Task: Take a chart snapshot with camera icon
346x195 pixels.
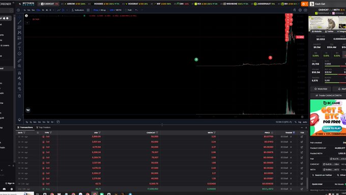Action: click(x=305, y=10)
